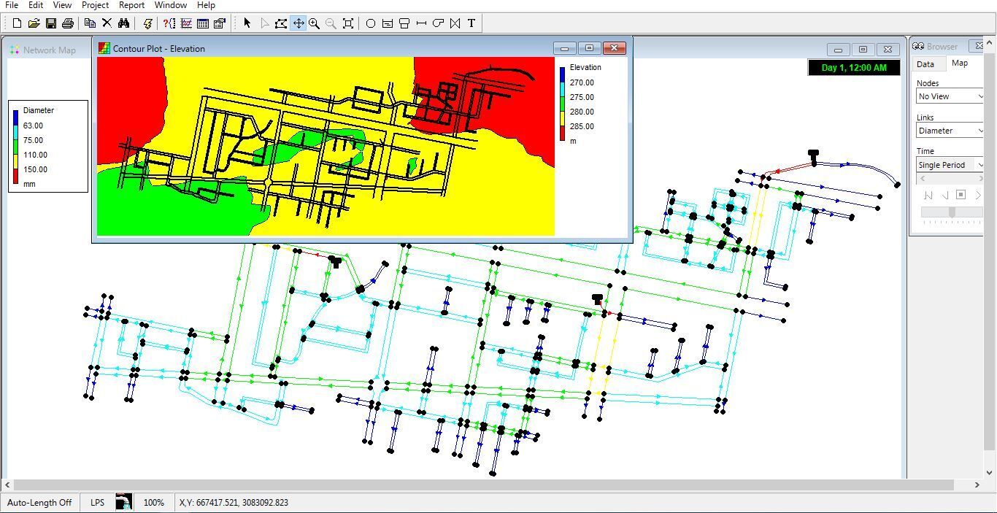
Task: Click the 100% zoom level in status bar
Action: click(x=154, y=502)
